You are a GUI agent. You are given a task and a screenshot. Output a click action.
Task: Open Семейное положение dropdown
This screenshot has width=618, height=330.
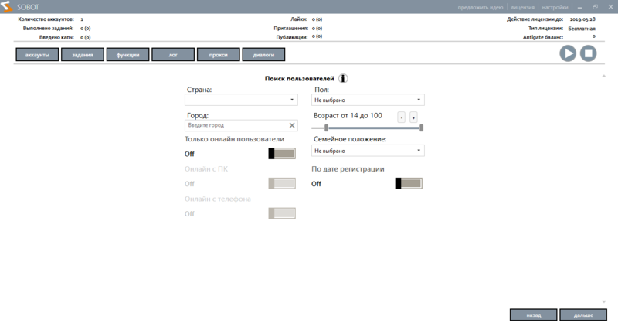pyautogui.click(x=368, y=151)
